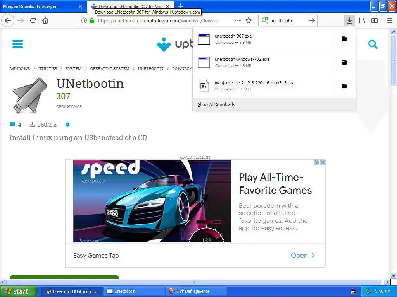The height and width of the screenshot is (297, 397).
Task: Reload the current page
Action: tap(33, 20)
